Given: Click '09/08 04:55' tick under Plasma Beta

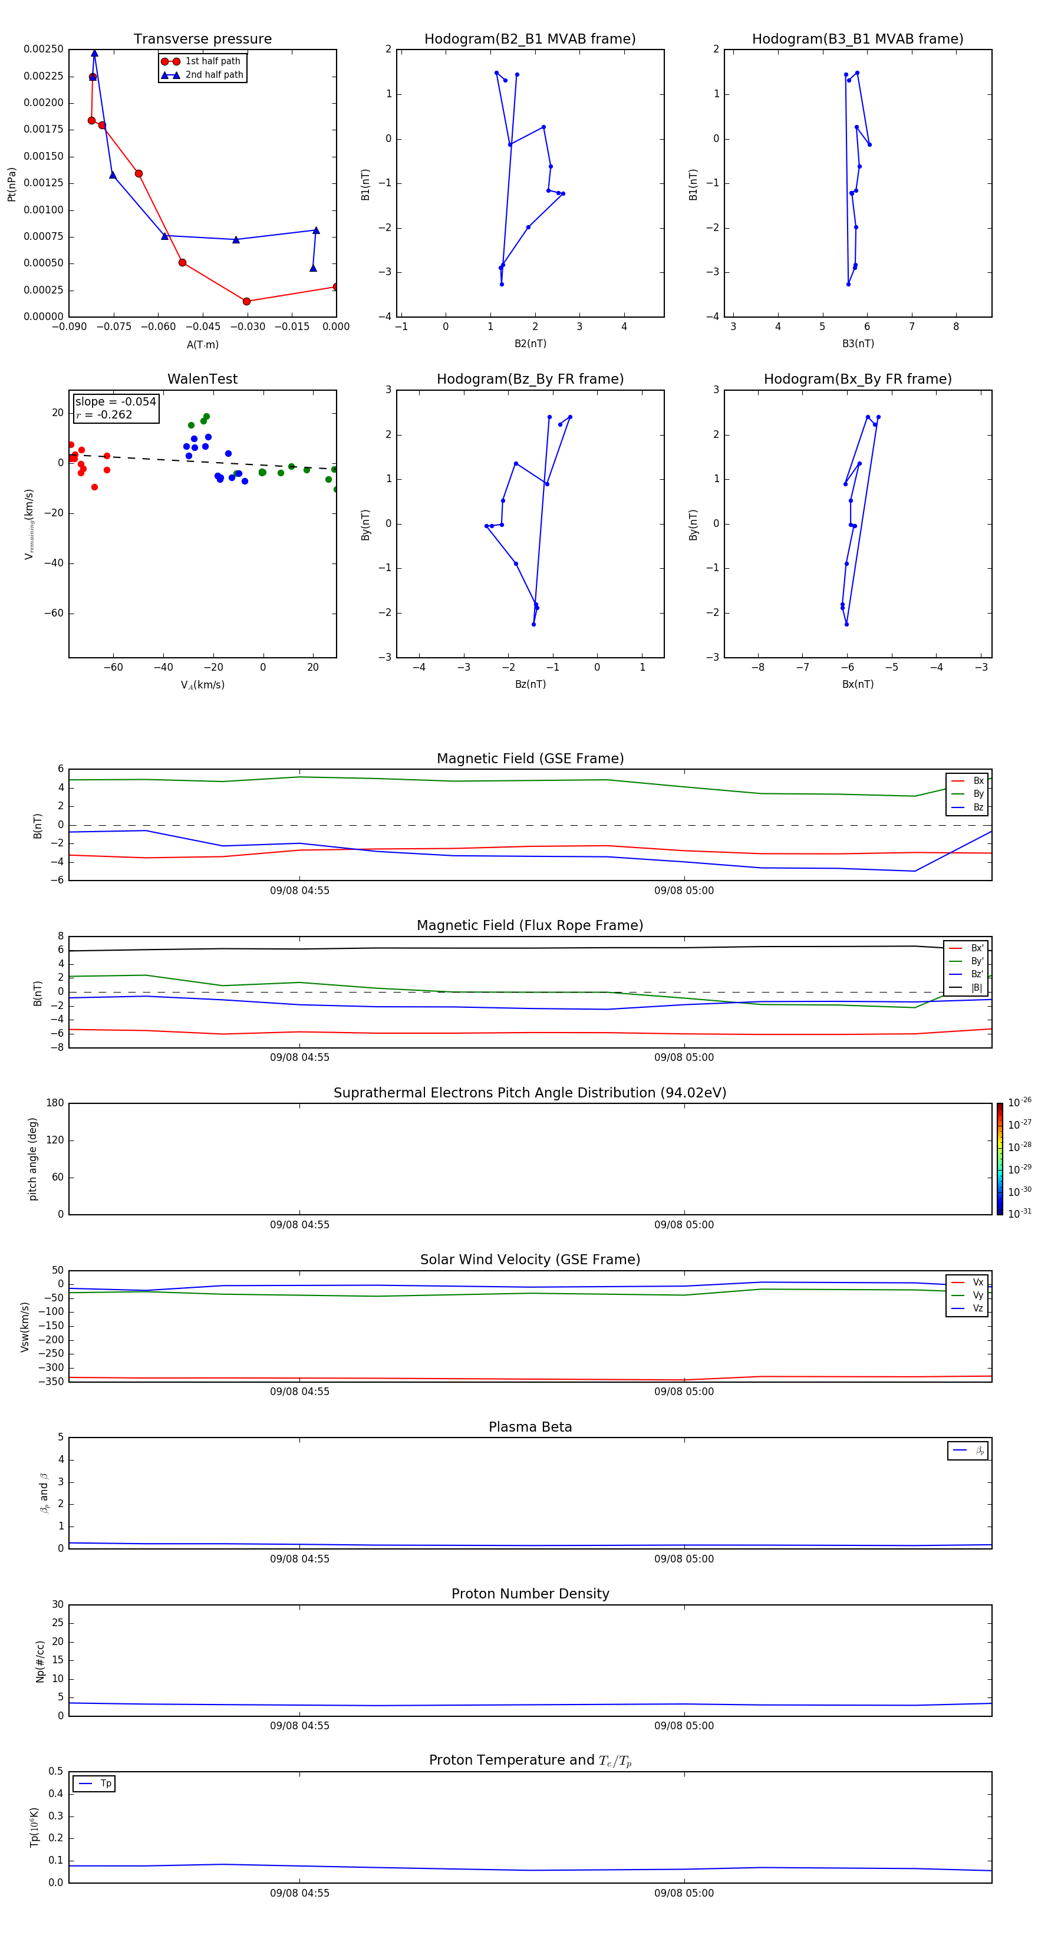Looking at the screenshot, I should pos(300,1558).
